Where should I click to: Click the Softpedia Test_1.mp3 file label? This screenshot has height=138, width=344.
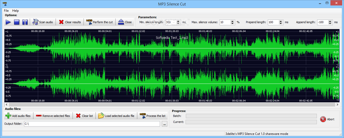coord(172,37)
